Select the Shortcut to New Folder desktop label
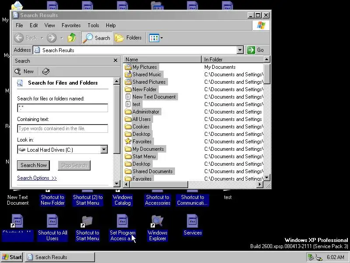This screenshot has height=263, width=350. 52,200
